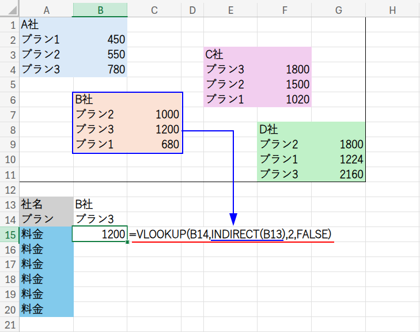This screenshot has width=420, height=332.
Task: Select row 15 header
Action: [x=10, y=235]
